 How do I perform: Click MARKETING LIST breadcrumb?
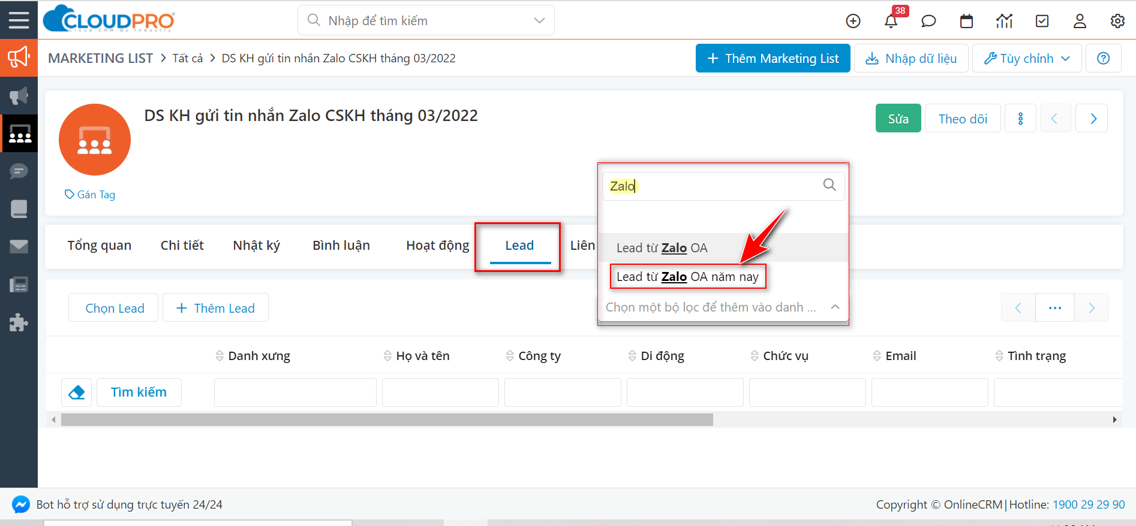tap(100, 58)
